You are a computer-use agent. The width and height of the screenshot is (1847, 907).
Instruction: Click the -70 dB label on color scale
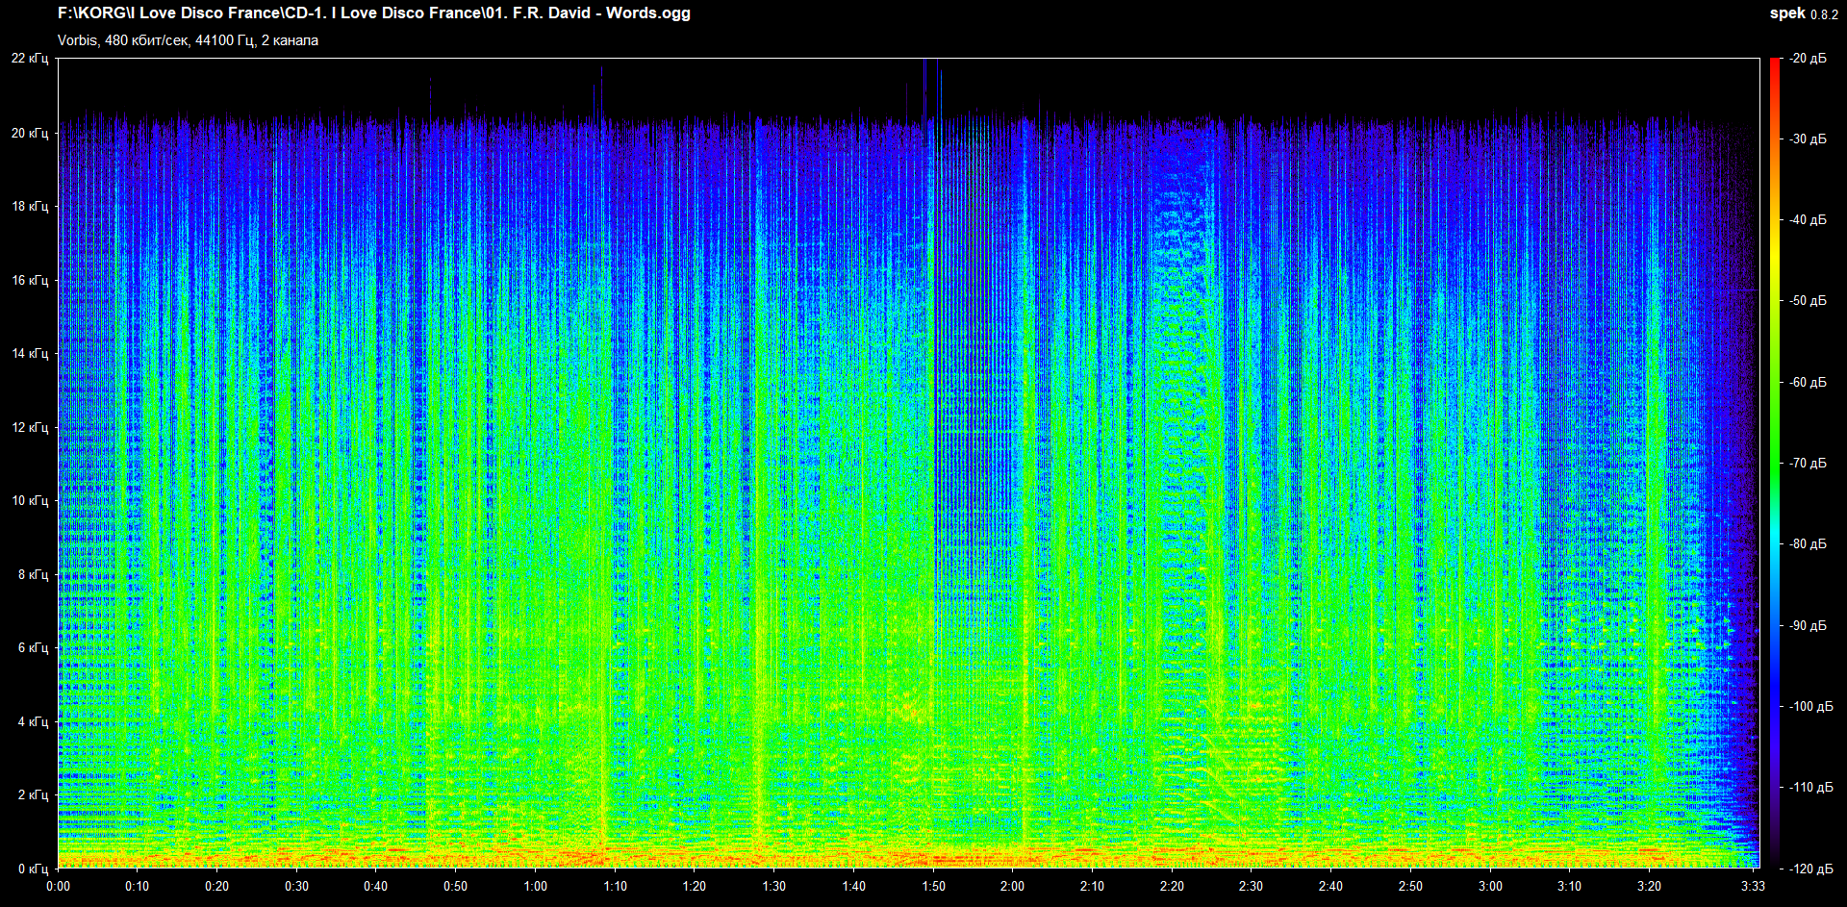[1808, 464]
